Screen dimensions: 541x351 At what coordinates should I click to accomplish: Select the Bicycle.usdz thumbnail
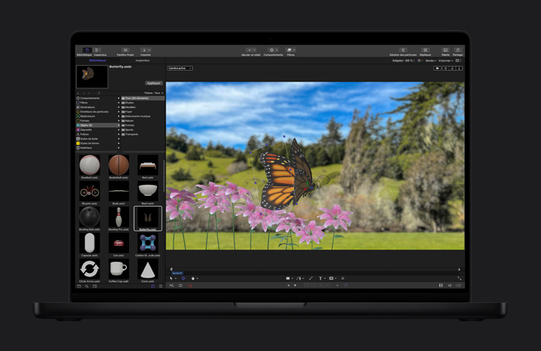tap(89, 191)
